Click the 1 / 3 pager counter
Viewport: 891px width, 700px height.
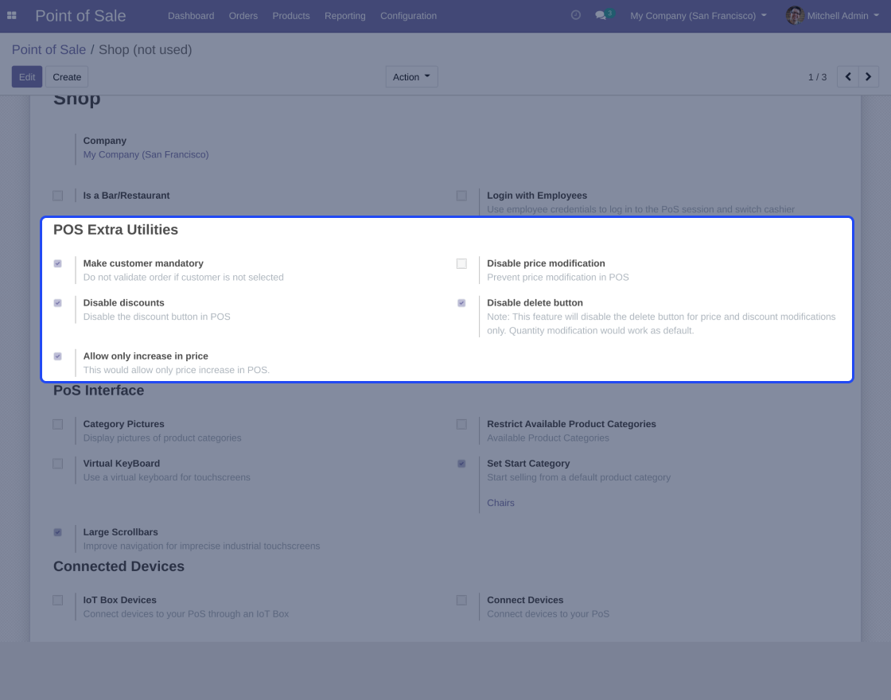pyautogui.click(x=817, y=76)
